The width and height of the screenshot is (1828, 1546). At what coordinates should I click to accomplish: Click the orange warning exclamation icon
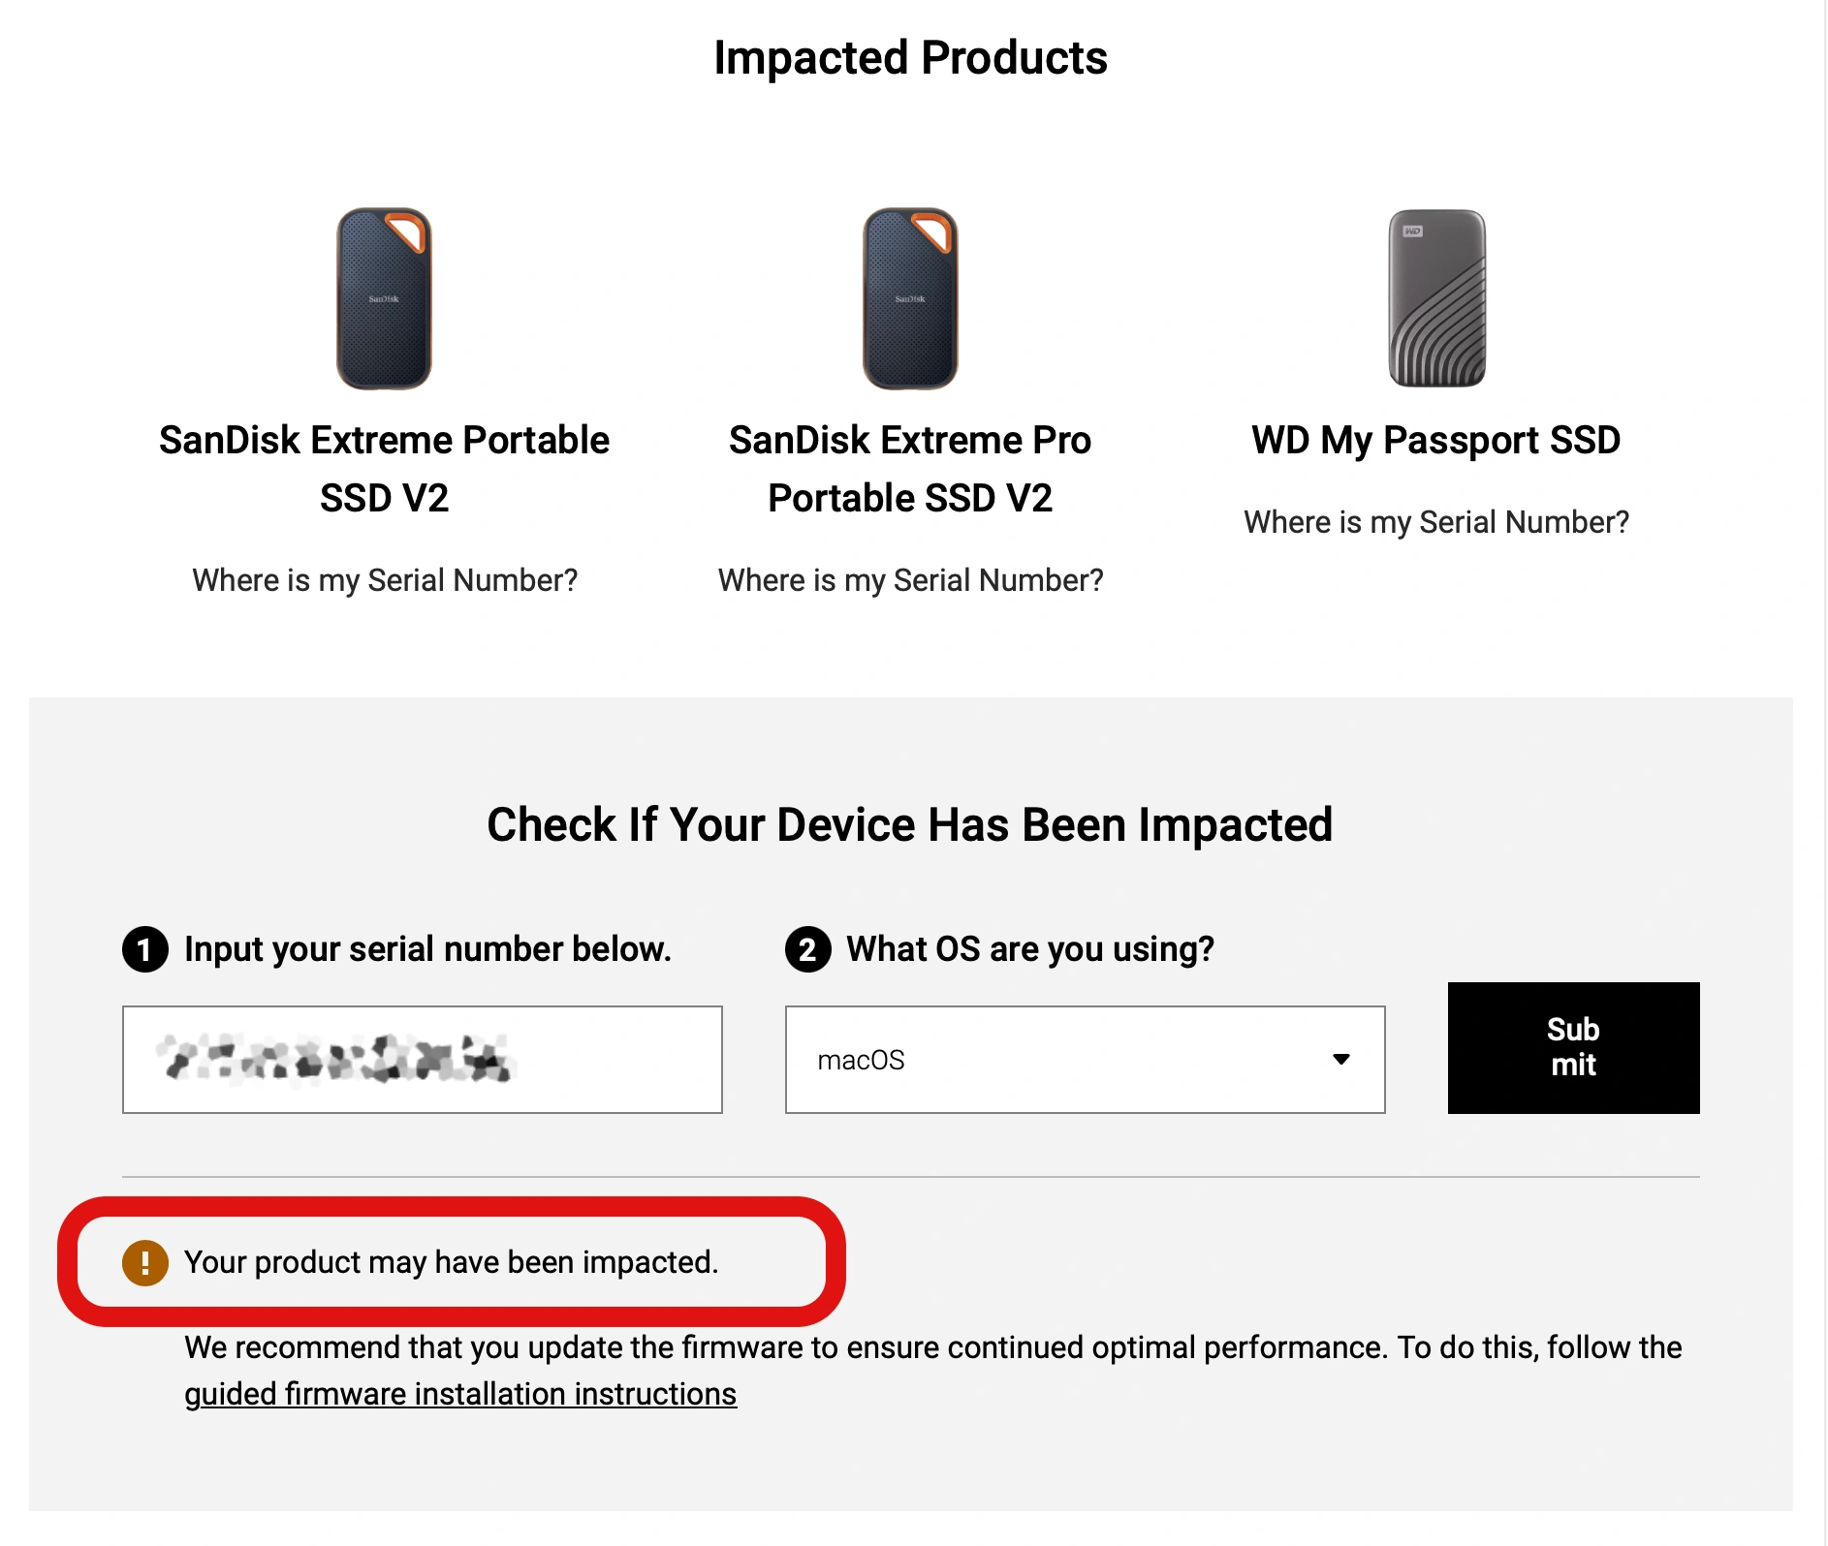145,1263
